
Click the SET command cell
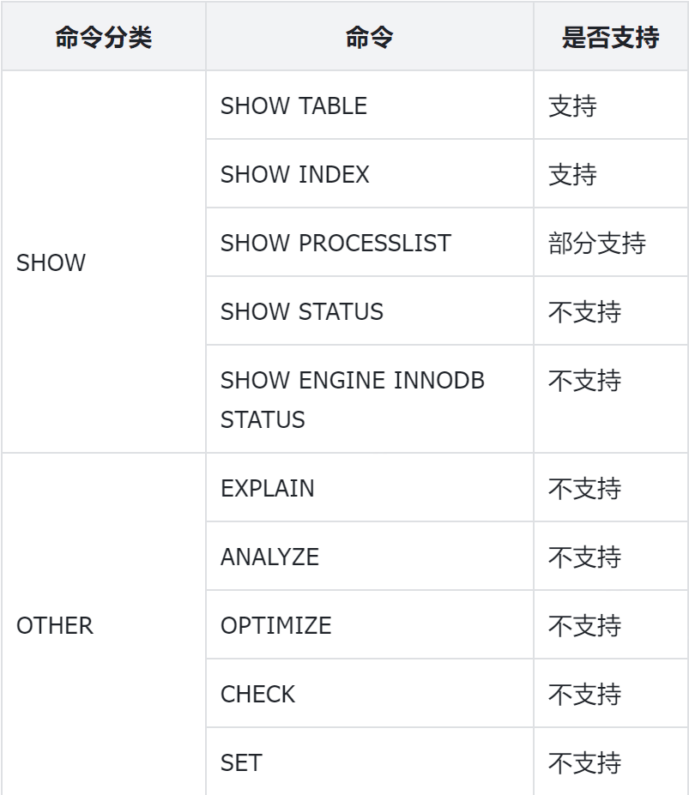(x=241, y=762)
